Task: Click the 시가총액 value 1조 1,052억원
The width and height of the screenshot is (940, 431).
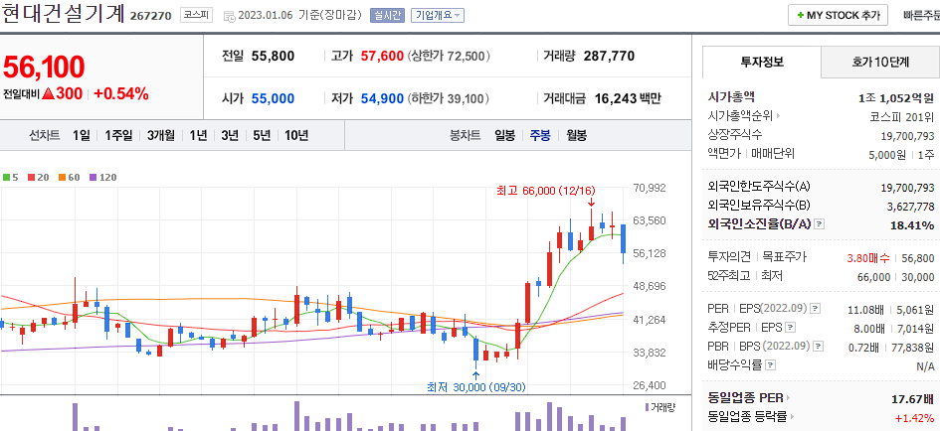Action: (x=896, y=97)
